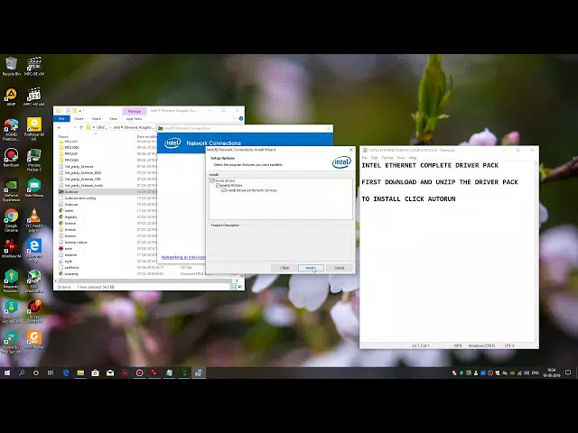Open File Explorer from the taskbar
Screen dimensions: 578x433
point(80,373)
